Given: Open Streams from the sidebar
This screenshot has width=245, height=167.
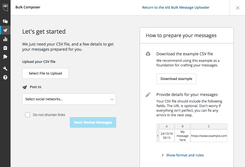Looking at the screenshot, I should [x=5, y=21].
